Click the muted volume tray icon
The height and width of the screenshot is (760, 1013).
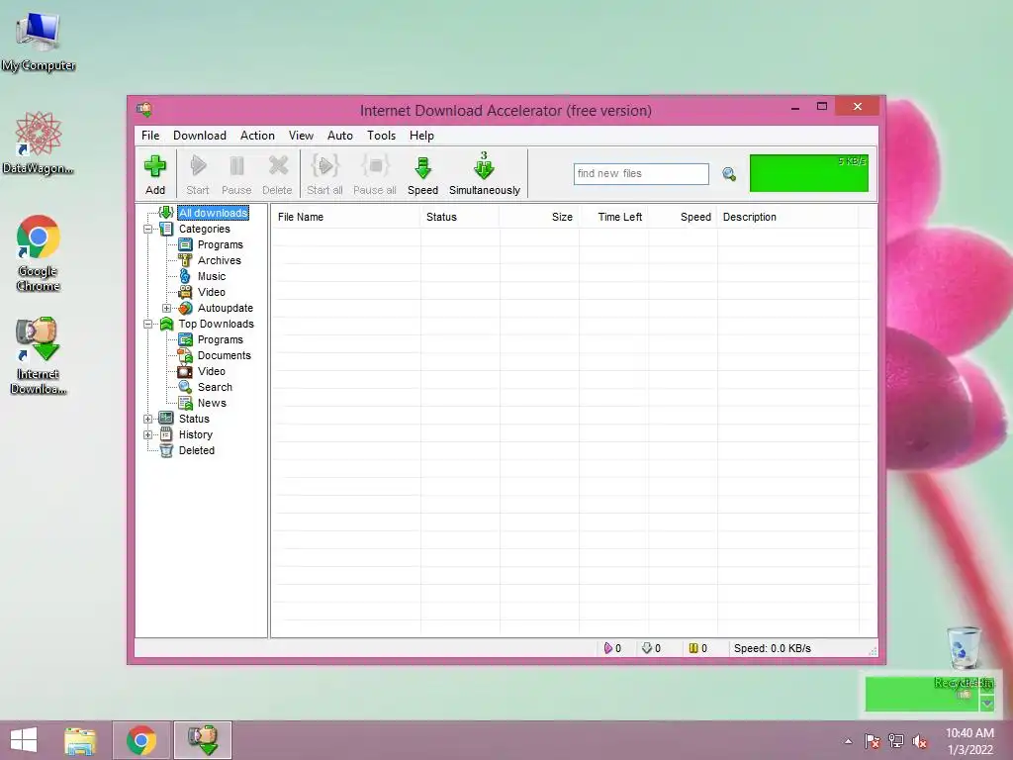[920, 741]
